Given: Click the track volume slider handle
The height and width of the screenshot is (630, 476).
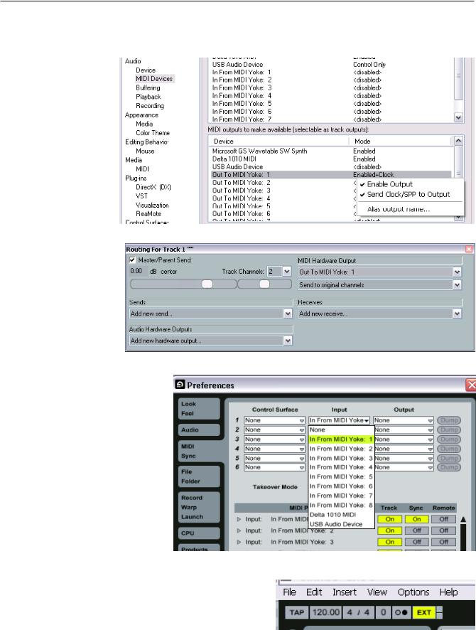Looking at the screenshot, I should click(x=207, y=284).
